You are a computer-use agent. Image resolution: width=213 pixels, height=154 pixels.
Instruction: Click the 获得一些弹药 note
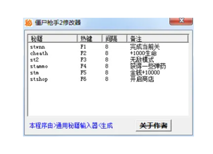pyautogui.click(x=148, y=66)
